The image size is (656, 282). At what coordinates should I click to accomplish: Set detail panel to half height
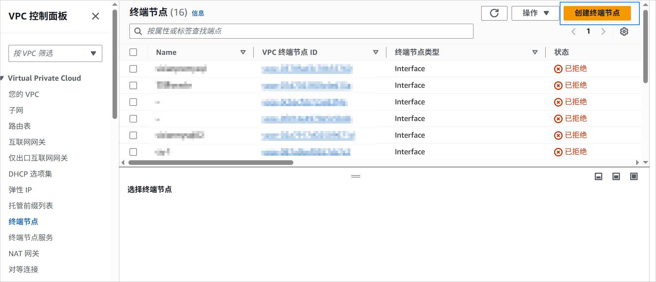click(616, 177)
